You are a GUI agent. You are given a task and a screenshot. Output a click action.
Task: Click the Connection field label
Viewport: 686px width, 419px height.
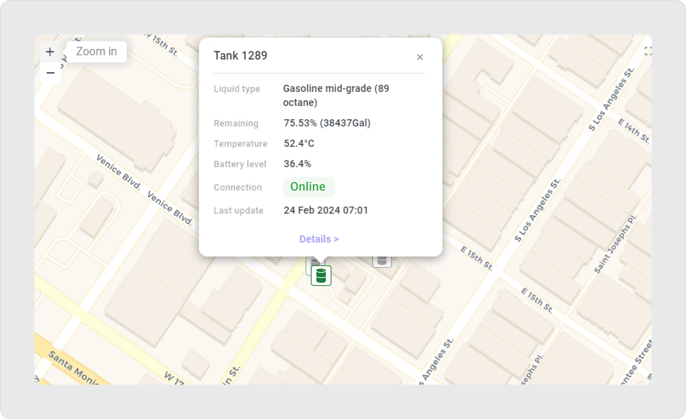pos(238,187)
